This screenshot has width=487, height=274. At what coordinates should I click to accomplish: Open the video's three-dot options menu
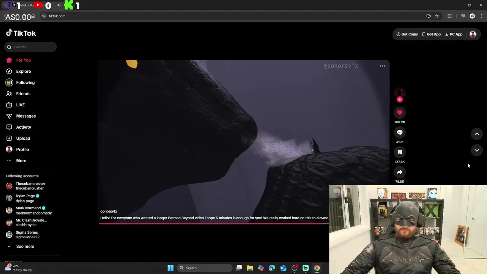(382, 66)
